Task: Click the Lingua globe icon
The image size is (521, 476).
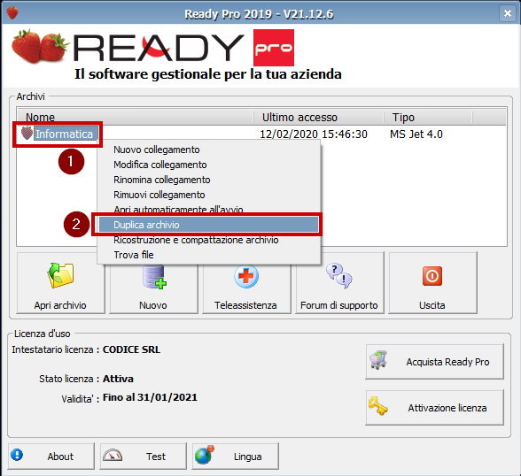Action: 205,455
